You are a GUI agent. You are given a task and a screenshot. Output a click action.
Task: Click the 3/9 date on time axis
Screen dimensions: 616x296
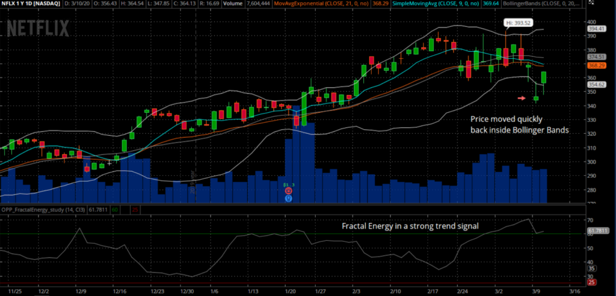pos(537,292)
